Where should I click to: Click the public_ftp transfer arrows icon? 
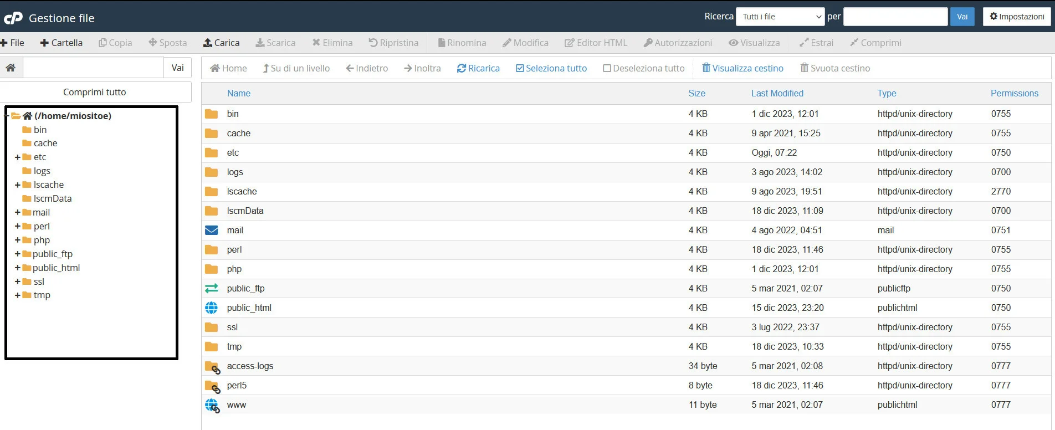click(212, 288)
